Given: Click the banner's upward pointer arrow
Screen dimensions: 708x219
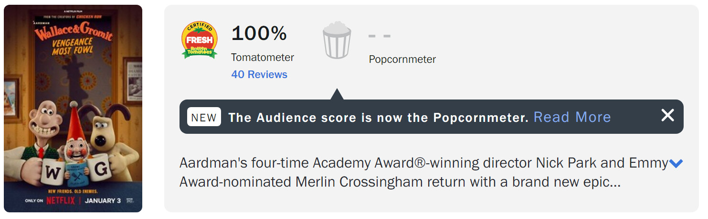Looking at the screenshot, I should (x=337, y=94).
